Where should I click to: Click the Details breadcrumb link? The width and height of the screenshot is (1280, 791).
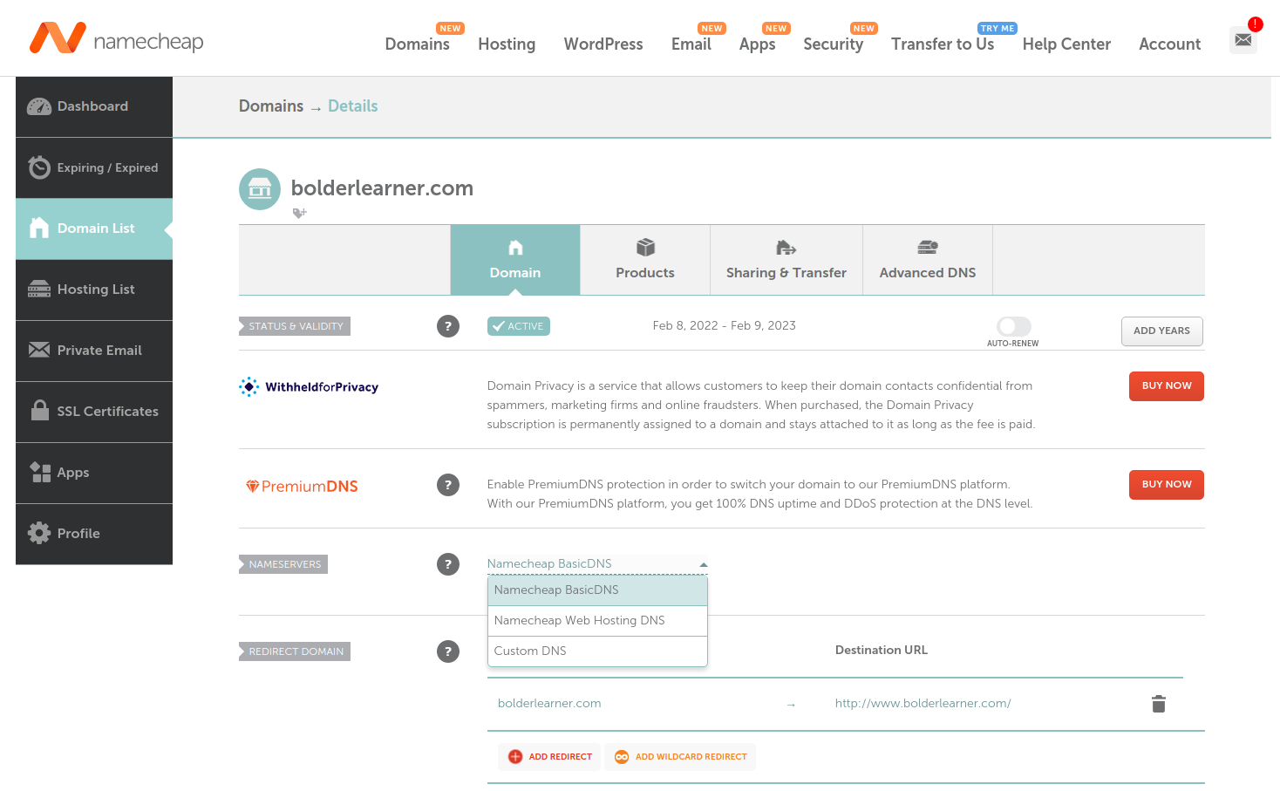(353, 106)
